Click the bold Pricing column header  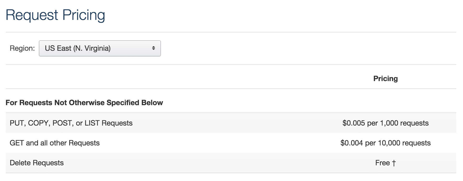pyautogui.click(x=385, y=79)
